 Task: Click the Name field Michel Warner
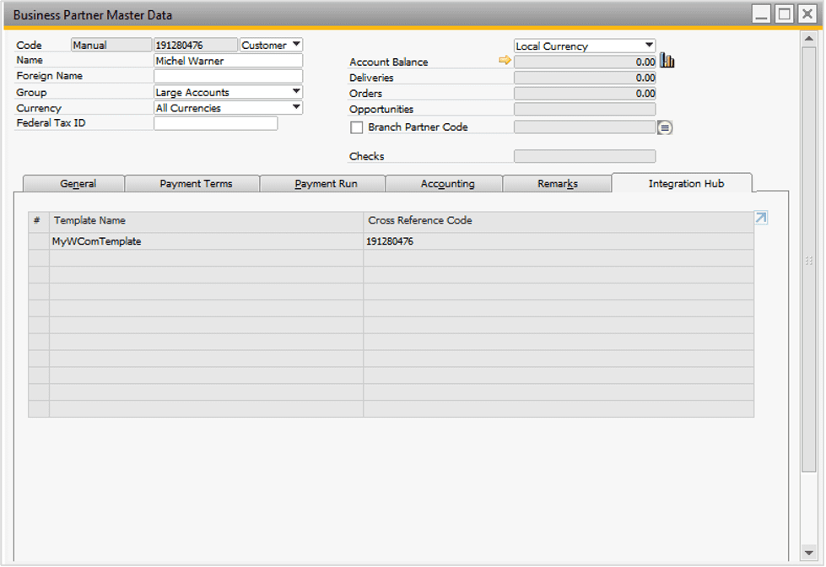pyautogui.click(x=228, y=61)
